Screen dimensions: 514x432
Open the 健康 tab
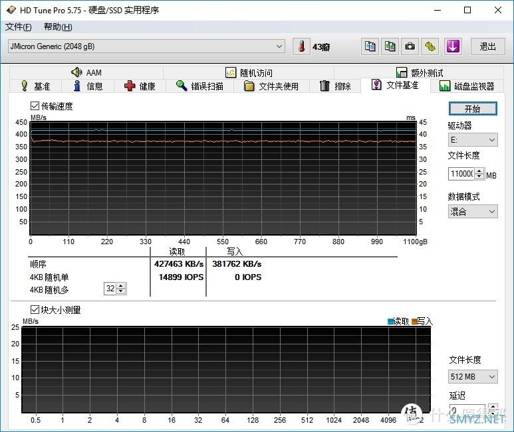pos(140,86)
